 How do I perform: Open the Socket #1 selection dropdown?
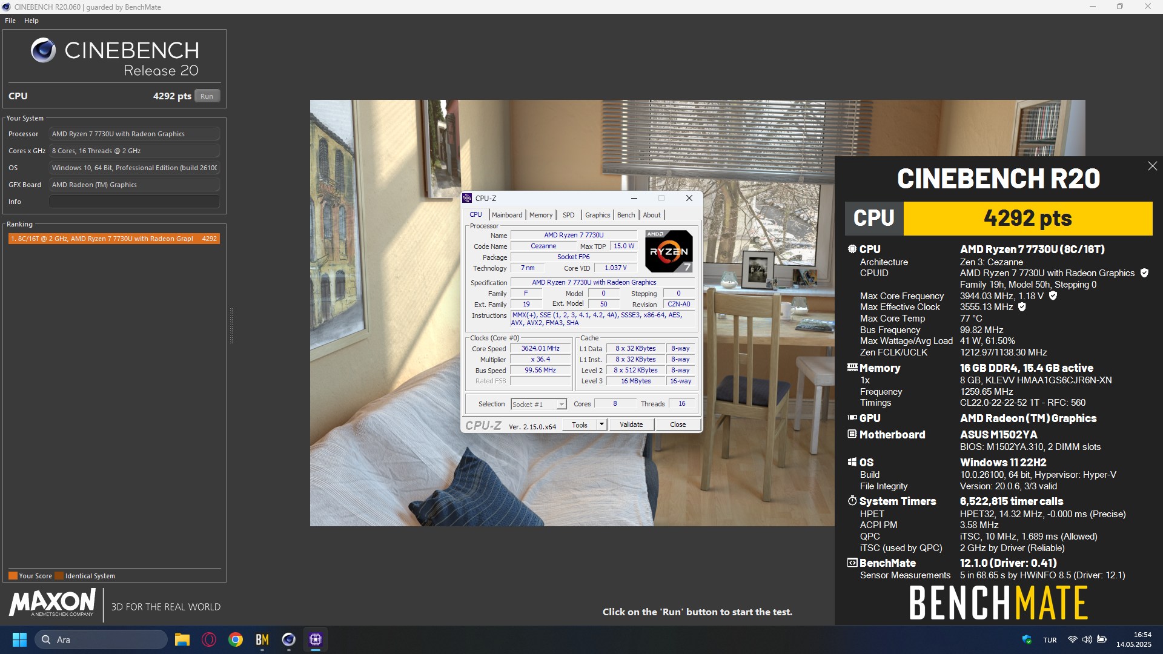538,405
